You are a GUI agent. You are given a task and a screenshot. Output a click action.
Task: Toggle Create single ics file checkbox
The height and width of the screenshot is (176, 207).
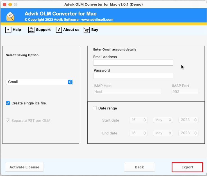[8, 103]
